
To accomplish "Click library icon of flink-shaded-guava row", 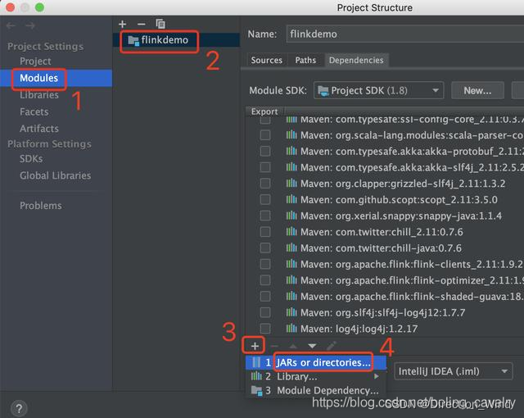I will click(291, 296).
